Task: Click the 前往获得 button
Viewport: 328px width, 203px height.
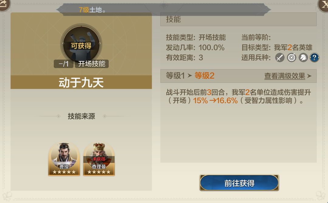Action: pyautogui.click(x=239, y=183)
